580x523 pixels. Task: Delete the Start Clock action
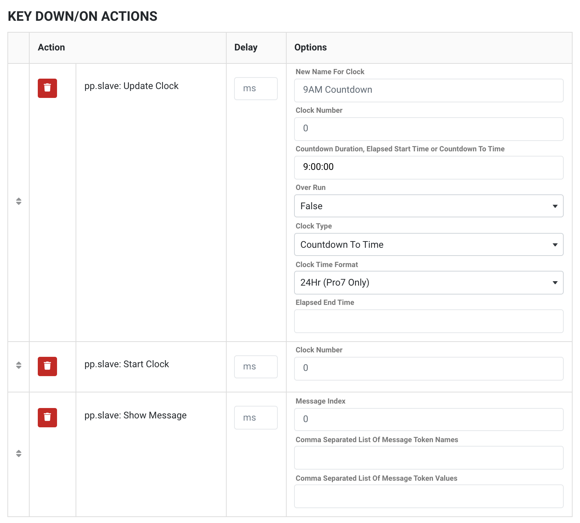[x=47, y=366]
